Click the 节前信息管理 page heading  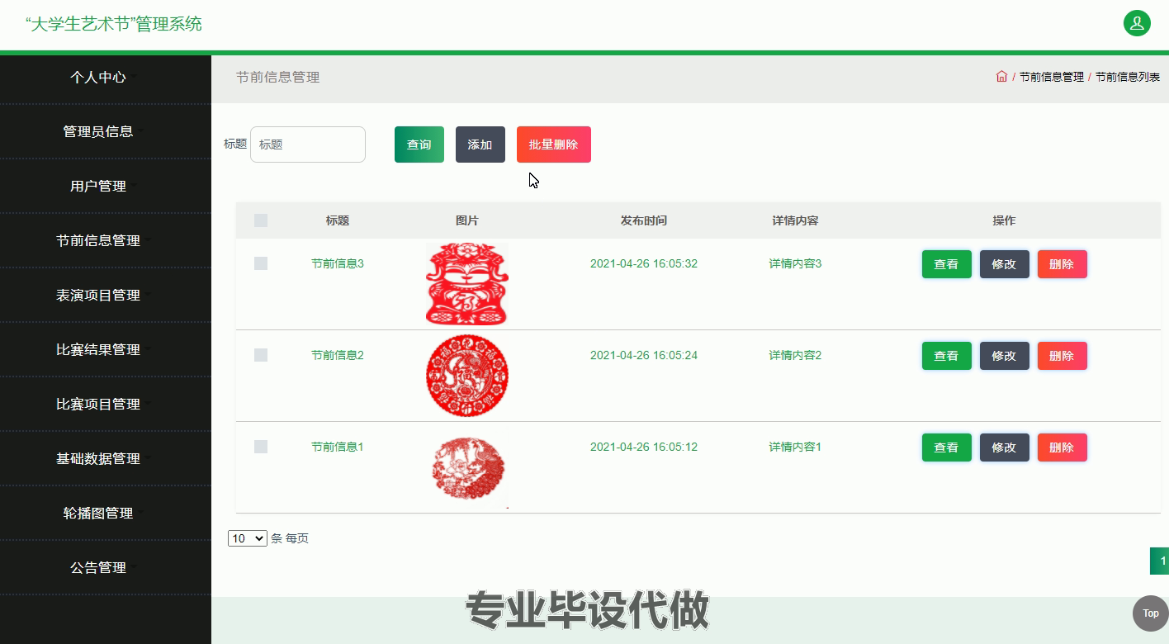pyautogui.click(x=278, y=77)
